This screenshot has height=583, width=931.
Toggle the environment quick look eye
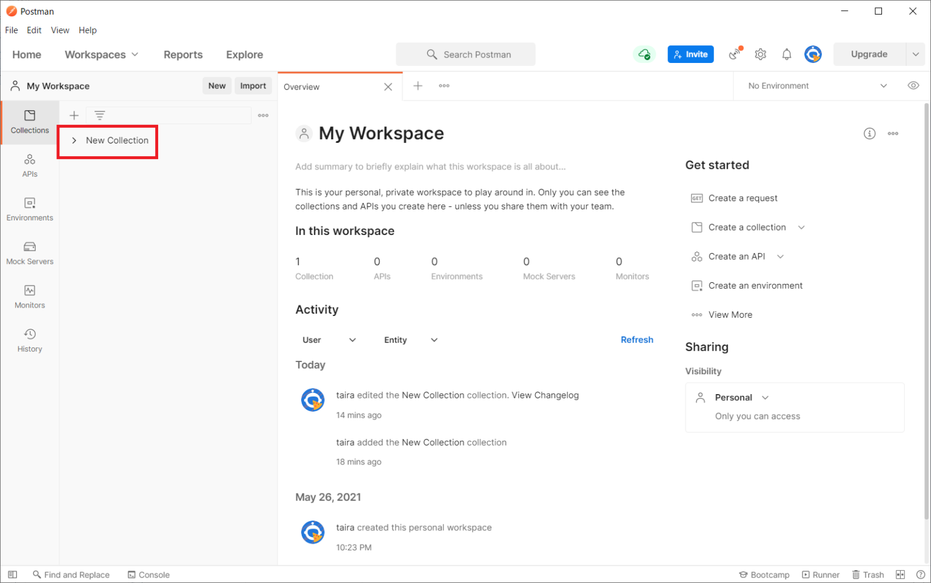(913, 85)
